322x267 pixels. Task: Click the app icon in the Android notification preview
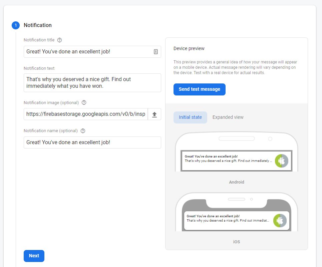point(282,161)
